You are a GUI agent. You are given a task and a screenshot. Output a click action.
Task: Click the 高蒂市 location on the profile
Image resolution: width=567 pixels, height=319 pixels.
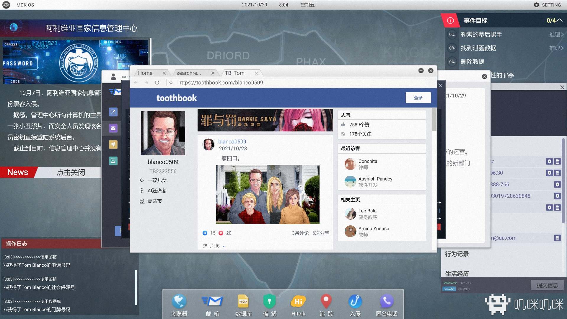[154, 201]
